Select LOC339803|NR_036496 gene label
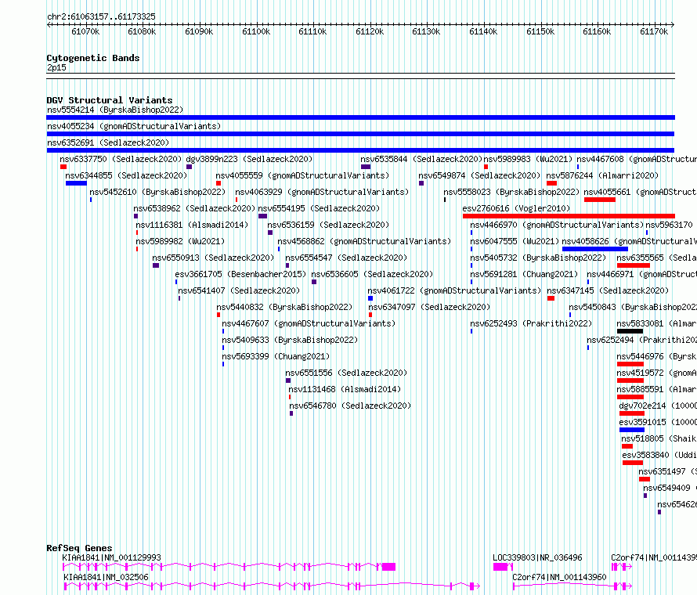This screenshot has height=595, width=697. tap(537, 557)
